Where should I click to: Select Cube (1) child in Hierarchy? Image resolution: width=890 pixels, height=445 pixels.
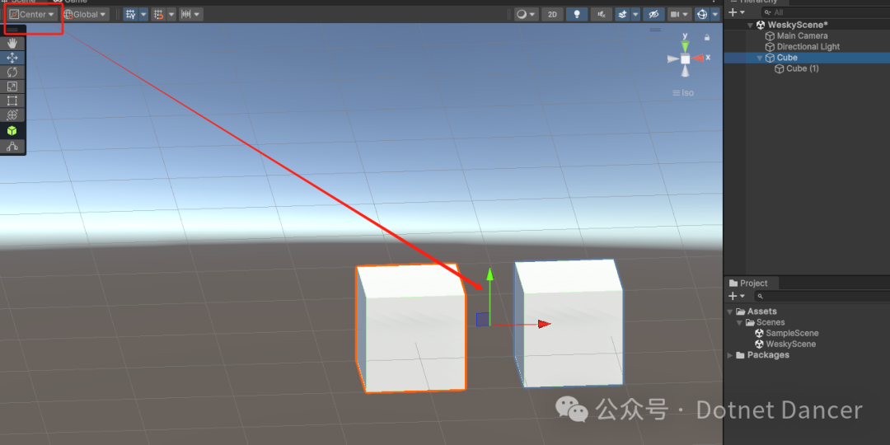[x=803, y=68]
